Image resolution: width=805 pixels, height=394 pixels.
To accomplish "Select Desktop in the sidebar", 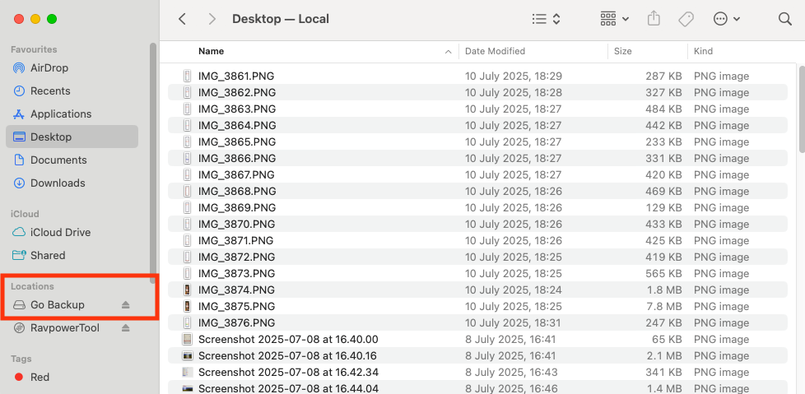I will coord(72,137).
